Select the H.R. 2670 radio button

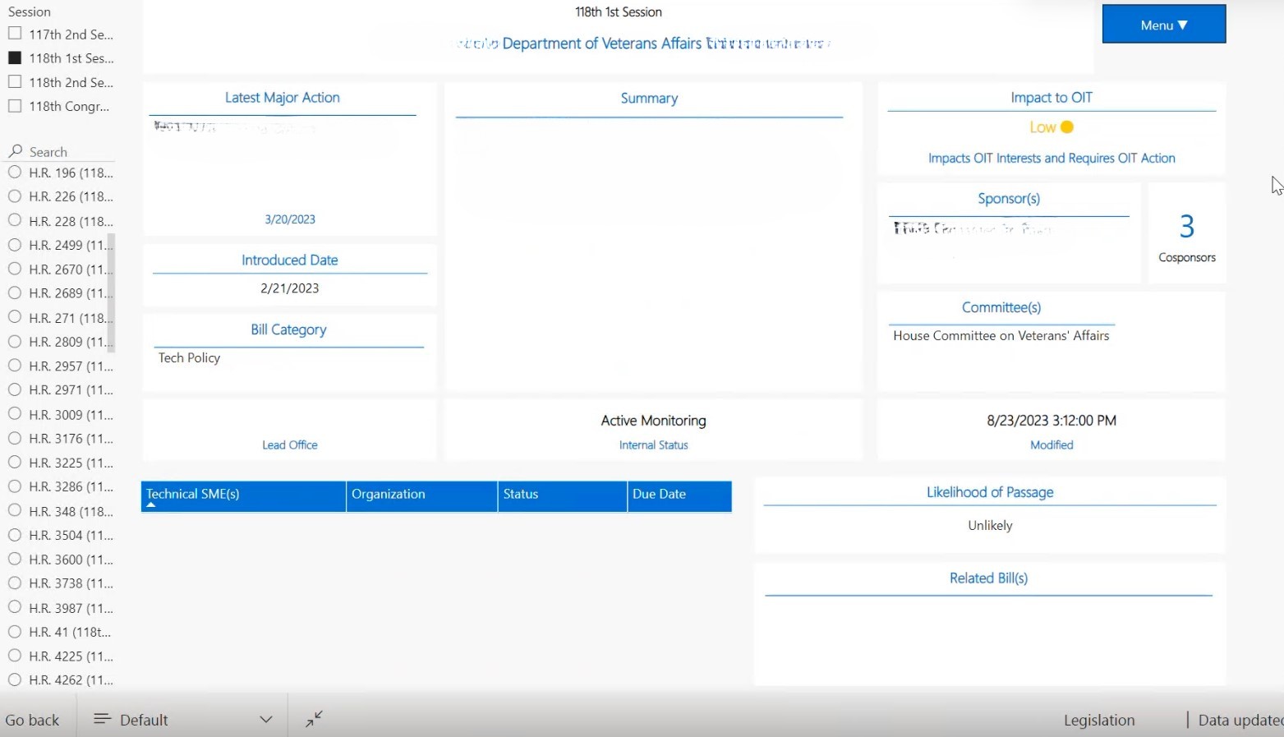15,269
